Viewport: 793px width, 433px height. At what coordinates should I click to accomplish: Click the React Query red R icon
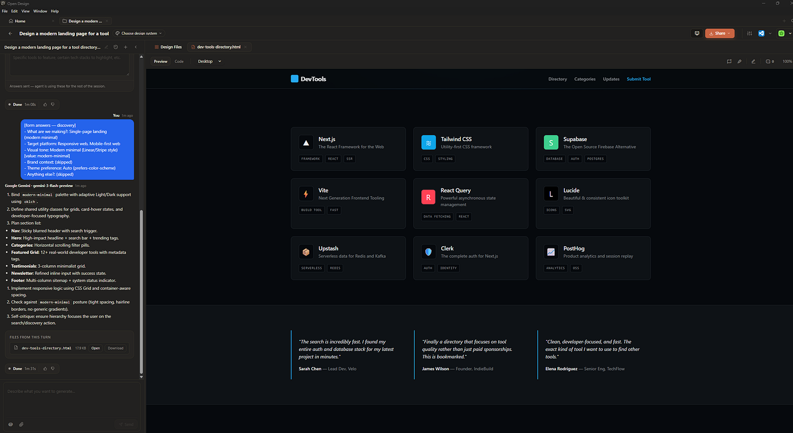[x=429, y=197]
